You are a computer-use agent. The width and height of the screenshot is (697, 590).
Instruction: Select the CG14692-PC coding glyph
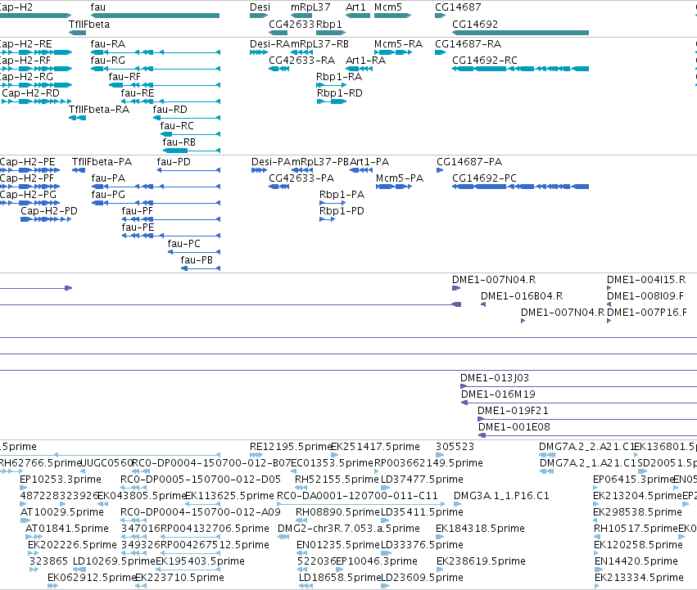[x=520, y=187]
